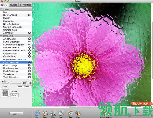The width and height of the screenshot is (153, 118).
Task: Click the PRO badge next to BL Rectangular Splash
Action: click(29, 45)
